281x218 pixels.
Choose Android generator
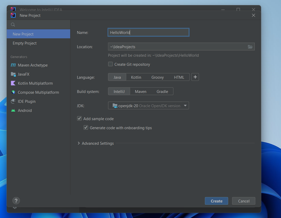click(x=39, y=110)
